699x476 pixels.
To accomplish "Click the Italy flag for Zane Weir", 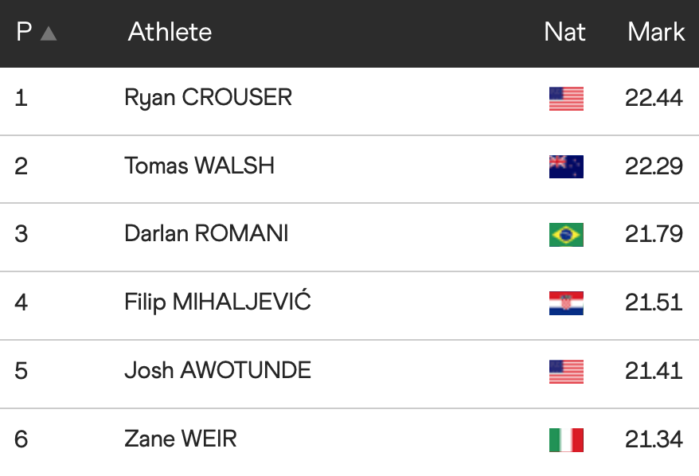I will (x=566, y=440).
